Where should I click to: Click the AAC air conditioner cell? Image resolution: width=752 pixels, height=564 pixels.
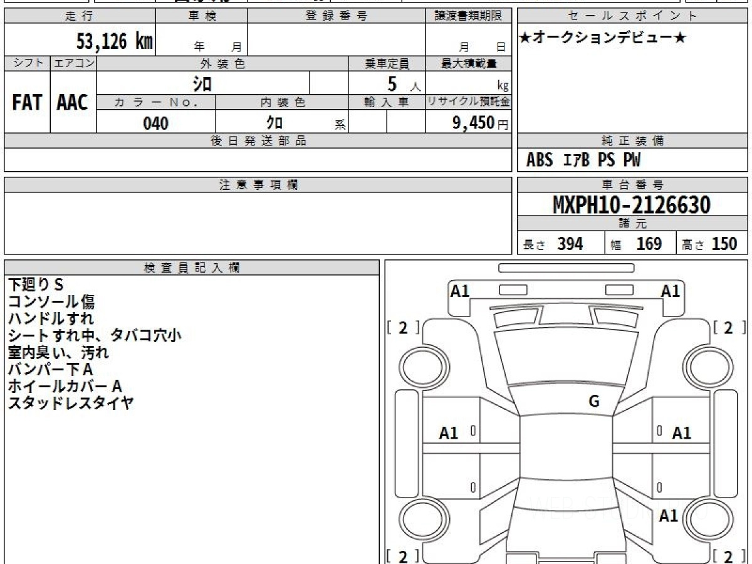tap(73, 103)
